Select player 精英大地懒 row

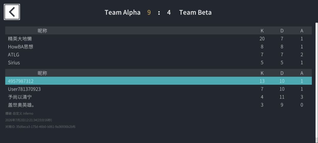point(158,39)
